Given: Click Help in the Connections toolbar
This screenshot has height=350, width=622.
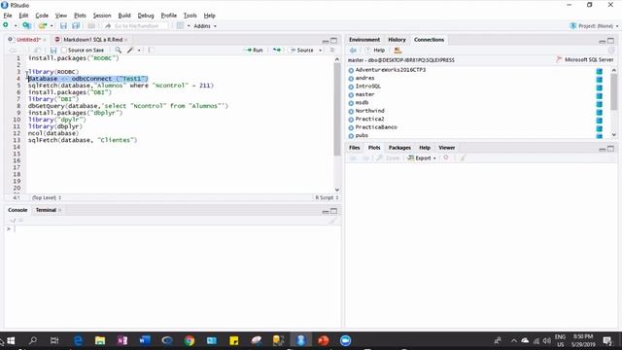Looking at the screenshot, I should (x=375, y=51).
